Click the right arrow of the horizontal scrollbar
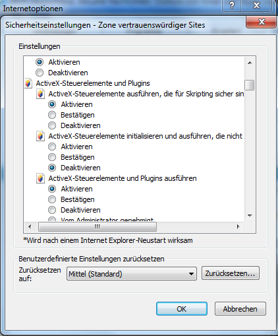This screenshot has width=278, height=336. click(x=238, y=226)
